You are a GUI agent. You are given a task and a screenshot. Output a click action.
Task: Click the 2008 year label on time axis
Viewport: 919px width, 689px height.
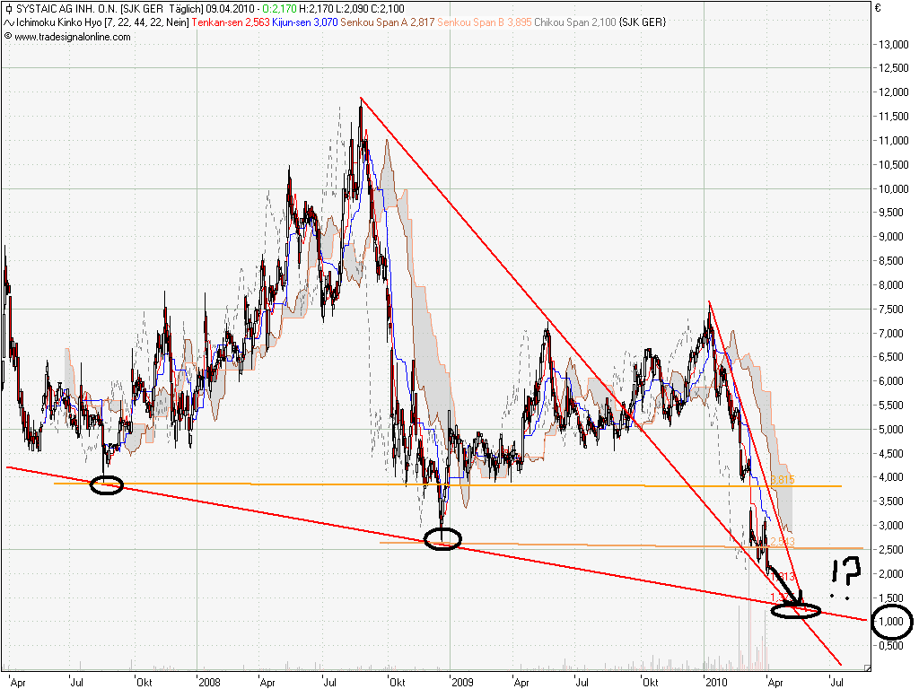tap(209, 682)
